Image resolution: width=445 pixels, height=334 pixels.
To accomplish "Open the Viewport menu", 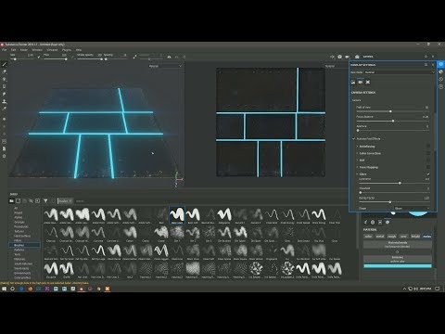I will (52, 50).
